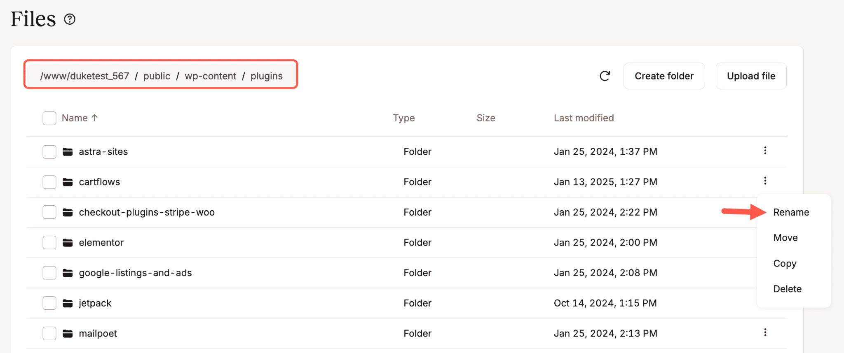Click date Jan 25, 2024, 1:37 PM
This screenshot has height=353, width=844.
[x=605, y=152]
